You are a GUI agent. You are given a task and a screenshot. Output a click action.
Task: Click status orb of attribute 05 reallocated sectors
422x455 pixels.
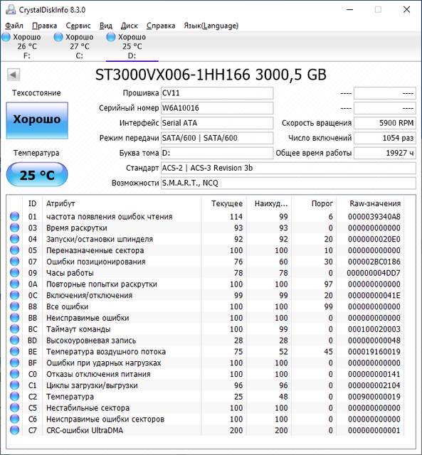point(14,250)
